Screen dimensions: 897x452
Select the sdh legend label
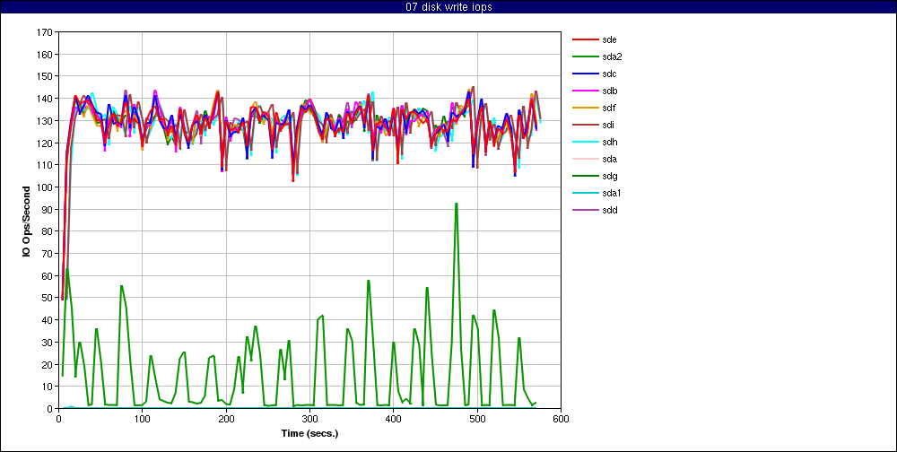click(609, 142)
